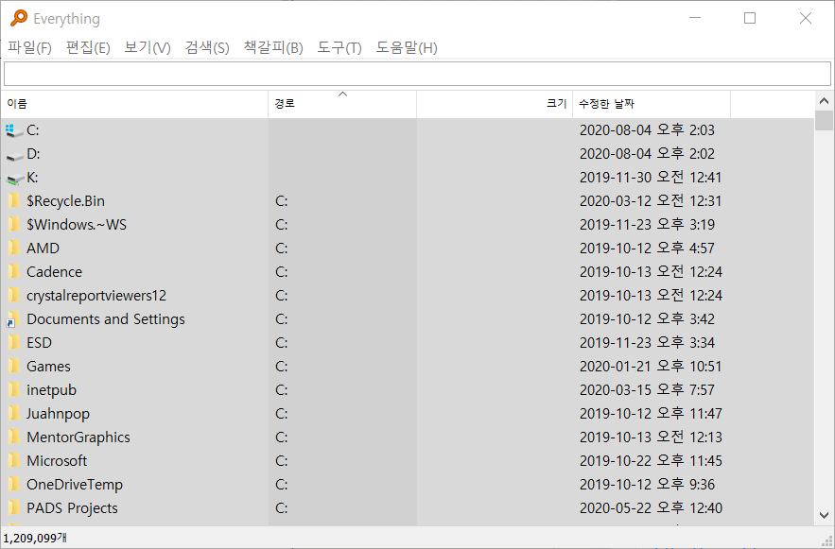The height and width of the screenshot is (549, 835).
Task: Click the vertical scrollbar thumb
Action: click(x=824, y=120)
